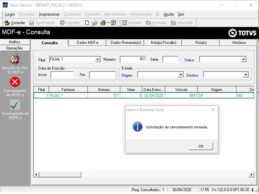Click the Exclusão toolbar button
The height and width of the screenshot is (194, 259).
tap(156, 23)
